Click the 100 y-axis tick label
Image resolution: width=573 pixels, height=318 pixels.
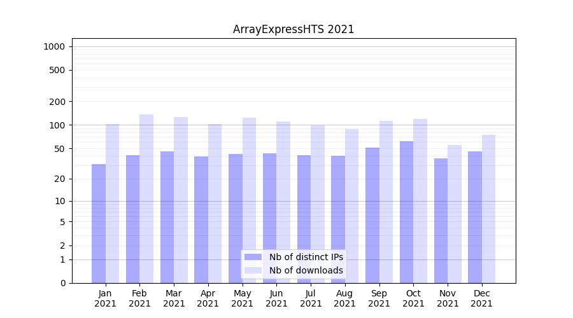coord(57,125)
